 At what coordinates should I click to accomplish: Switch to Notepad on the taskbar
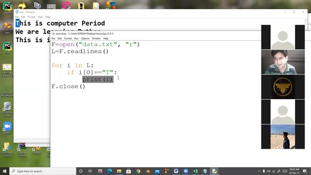[205, 171]
